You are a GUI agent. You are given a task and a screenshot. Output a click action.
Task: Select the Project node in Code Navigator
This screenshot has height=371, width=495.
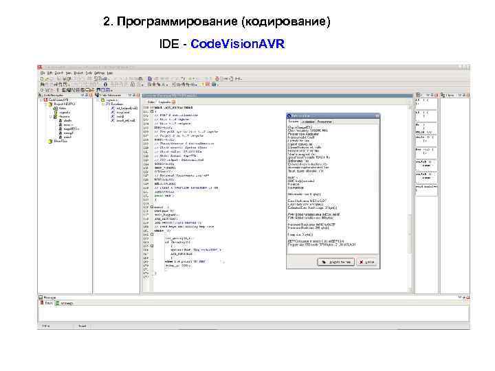(x=62, y=104)
